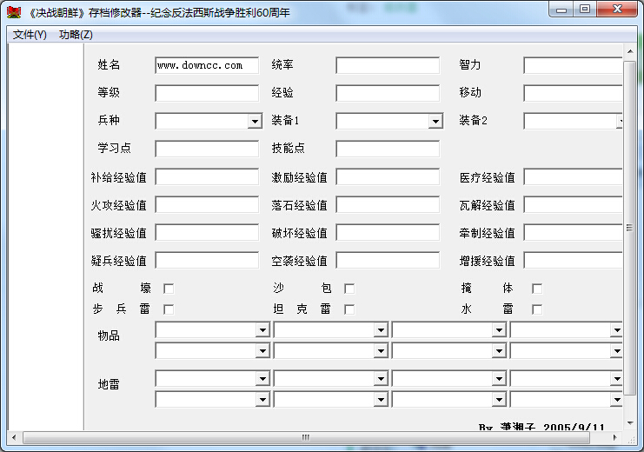Click the 骚扰经验值 input field

click(x=207, y=233)
